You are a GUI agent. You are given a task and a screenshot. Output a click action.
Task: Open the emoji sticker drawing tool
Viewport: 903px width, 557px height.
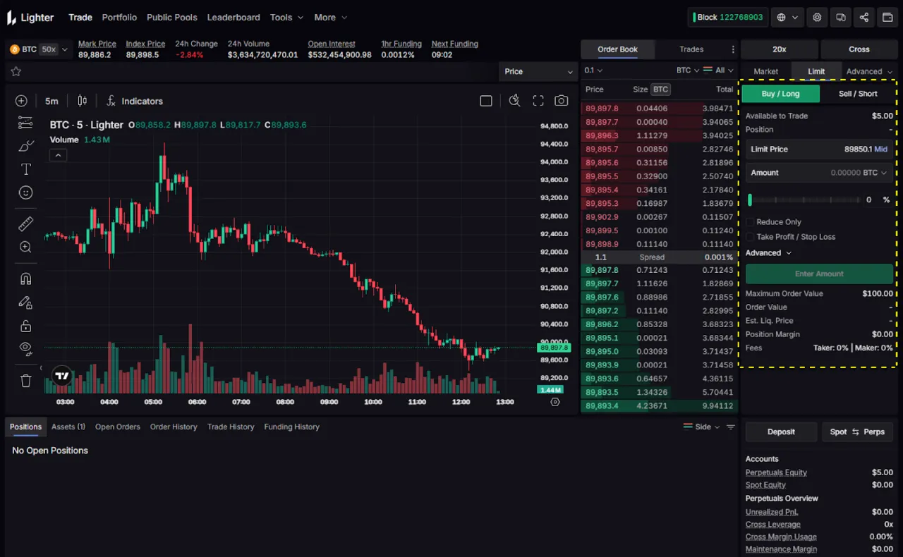26,192
